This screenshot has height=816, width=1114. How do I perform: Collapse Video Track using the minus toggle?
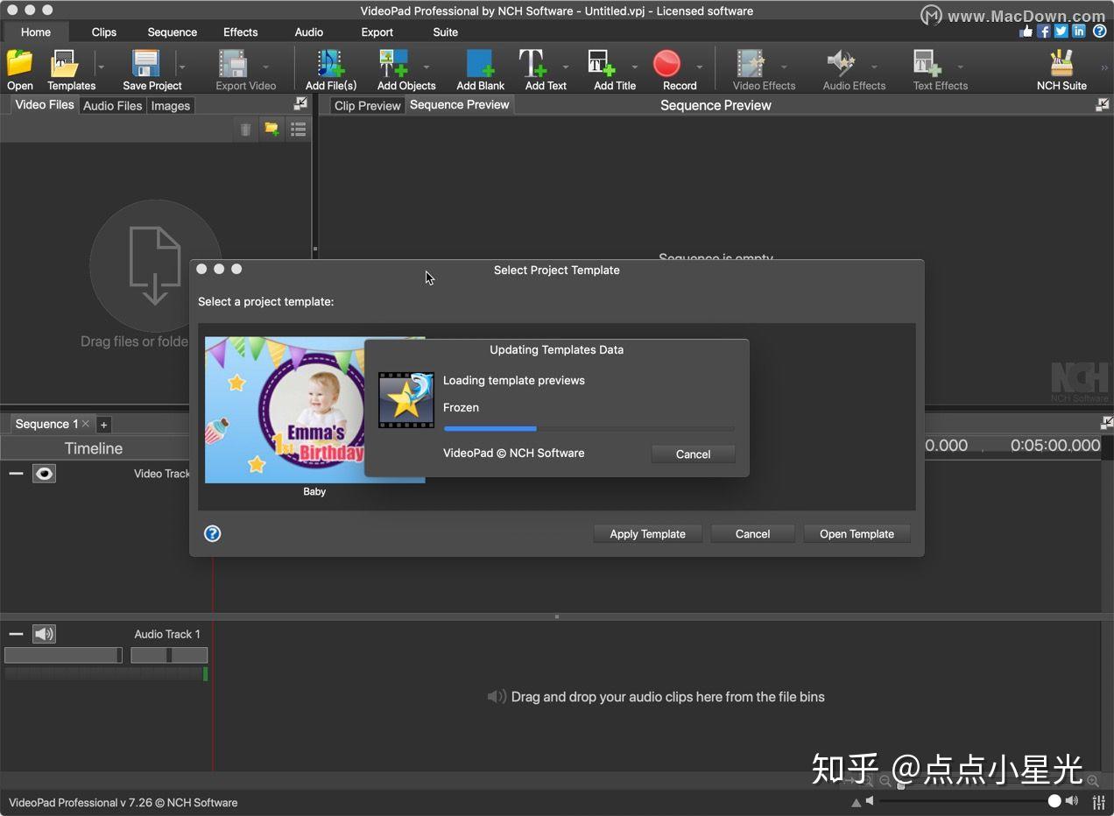(x=15, y=474)
